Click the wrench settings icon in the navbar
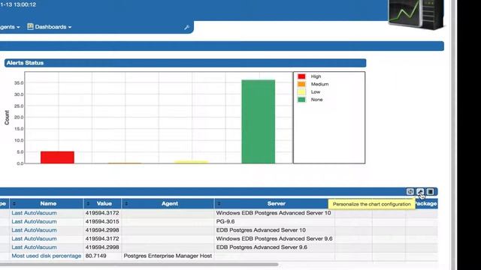Viewport: 481px width, 270px height. coord(186,27)
